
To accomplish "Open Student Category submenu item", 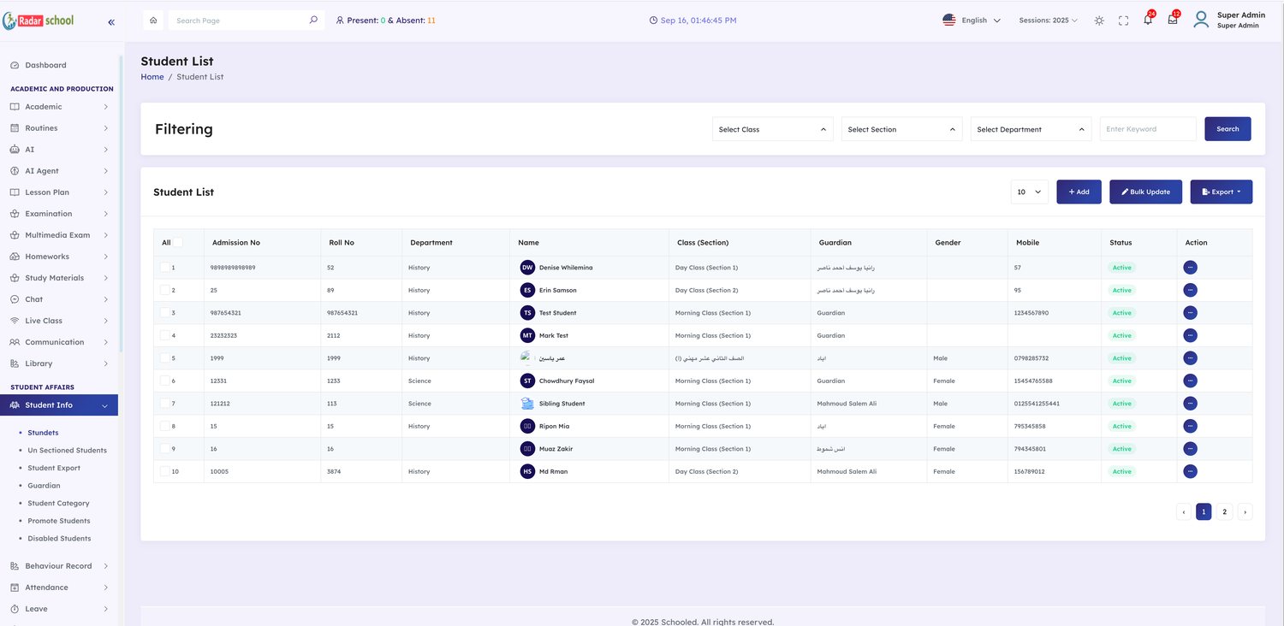I will click(x=58, y=503).
